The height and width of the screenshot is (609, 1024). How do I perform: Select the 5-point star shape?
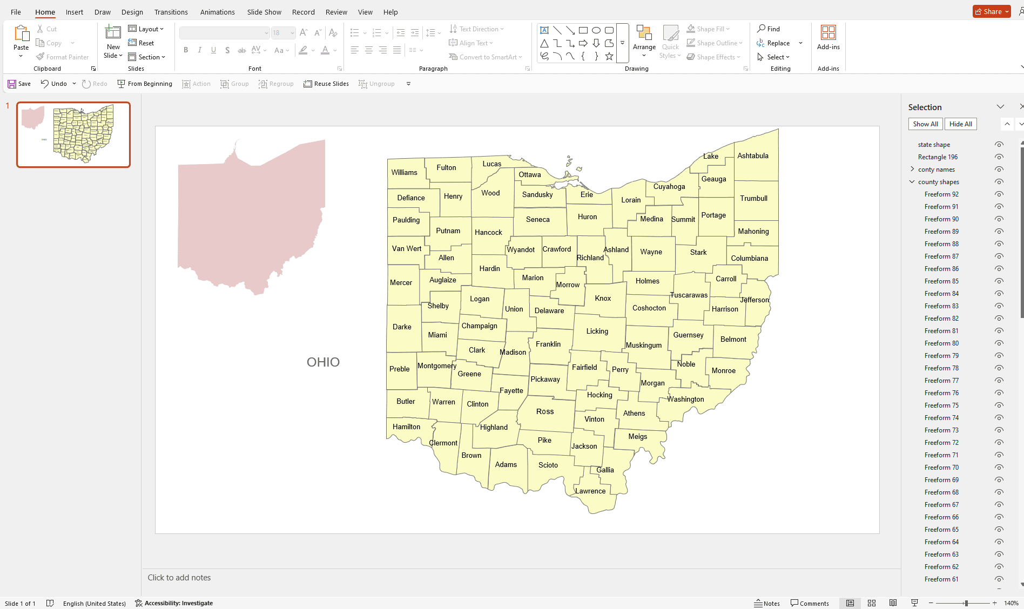(609, 56)
